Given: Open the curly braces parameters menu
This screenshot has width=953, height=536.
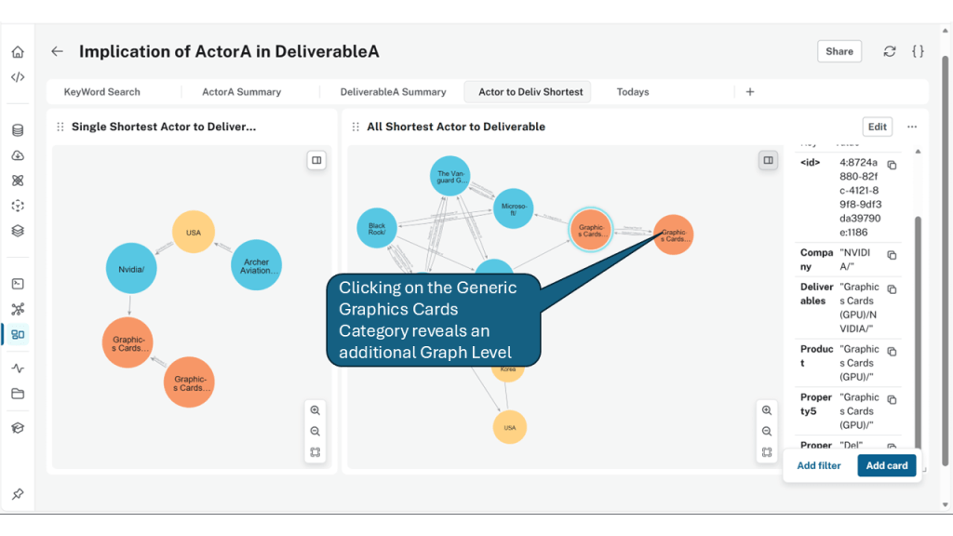Looking at the screenshot, I should pyautogui.click(x=918, y=52).
